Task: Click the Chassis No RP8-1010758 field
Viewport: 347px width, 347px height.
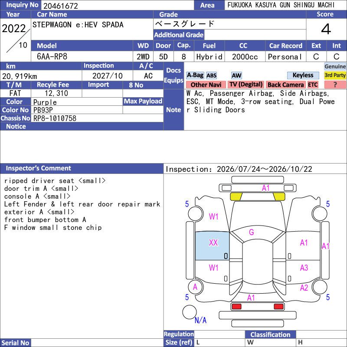Action: [x=97, y=118]
